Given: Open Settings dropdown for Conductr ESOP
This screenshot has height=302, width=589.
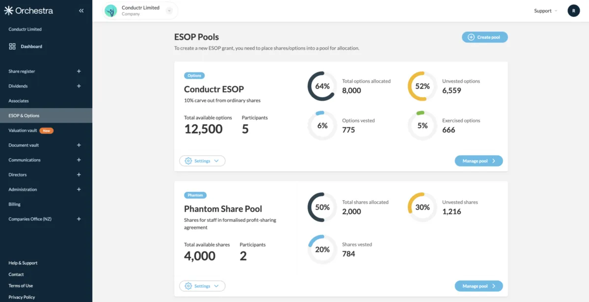Looking at the screenshot, I should 202,161.
